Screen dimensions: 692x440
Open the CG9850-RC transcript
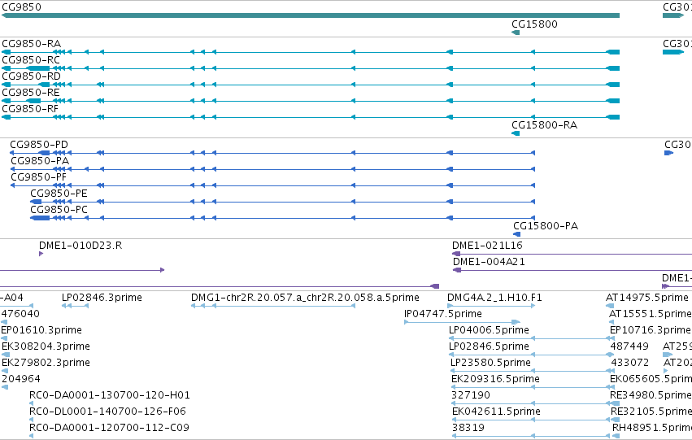(31, 60)
